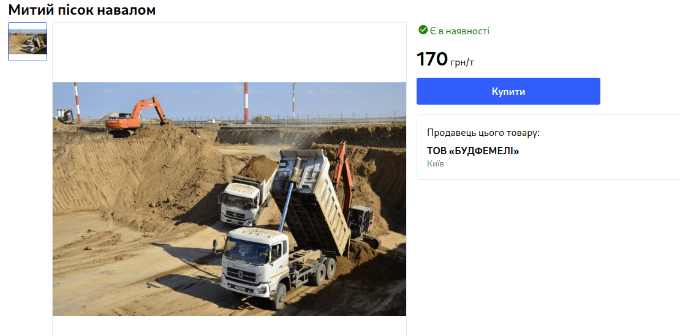Open seller ТОВ «БУДФЕМЕЛІ» name
The image size is (680, 336).
(473, 151)
